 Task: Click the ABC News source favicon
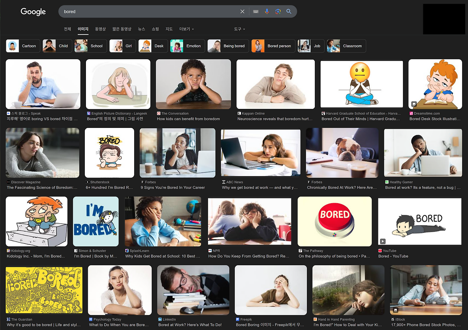(x=224, y=182)
